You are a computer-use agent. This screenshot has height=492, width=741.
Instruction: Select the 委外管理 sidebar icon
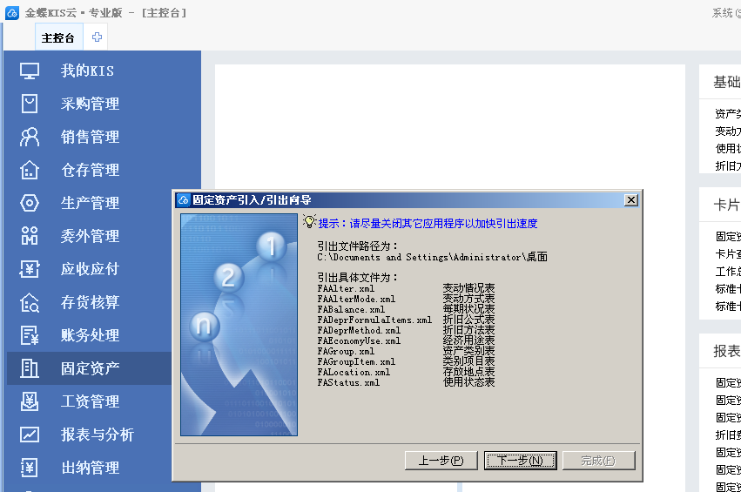(x=30, y=236)
